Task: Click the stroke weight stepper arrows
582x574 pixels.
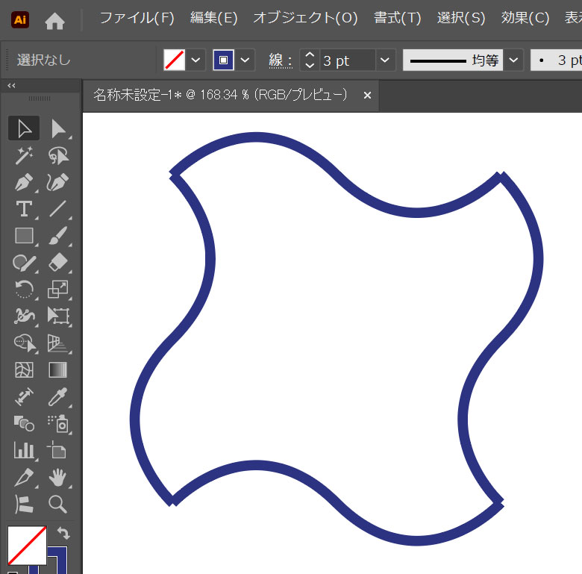Action: (310, 60)
